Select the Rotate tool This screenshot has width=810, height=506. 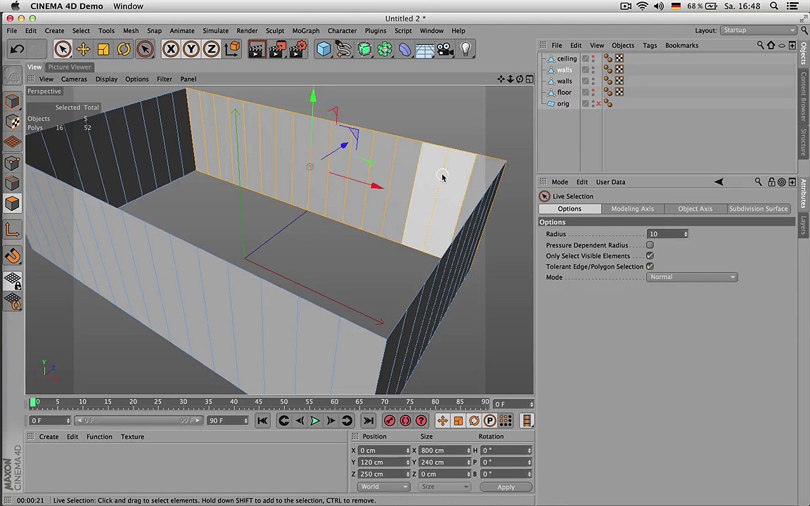point(124,49)
